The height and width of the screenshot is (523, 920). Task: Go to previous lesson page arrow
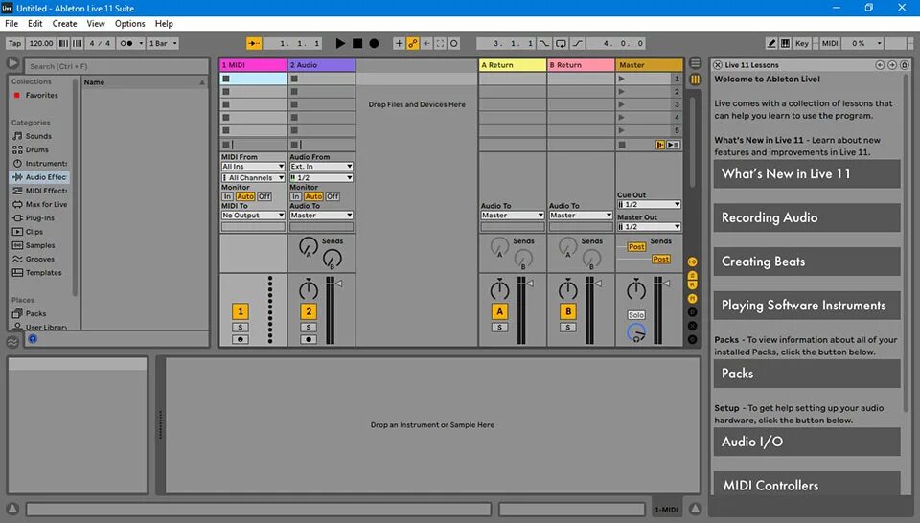point(880,65)
